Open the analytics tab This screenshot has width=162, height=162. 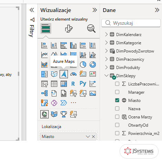tap(91, 28)
